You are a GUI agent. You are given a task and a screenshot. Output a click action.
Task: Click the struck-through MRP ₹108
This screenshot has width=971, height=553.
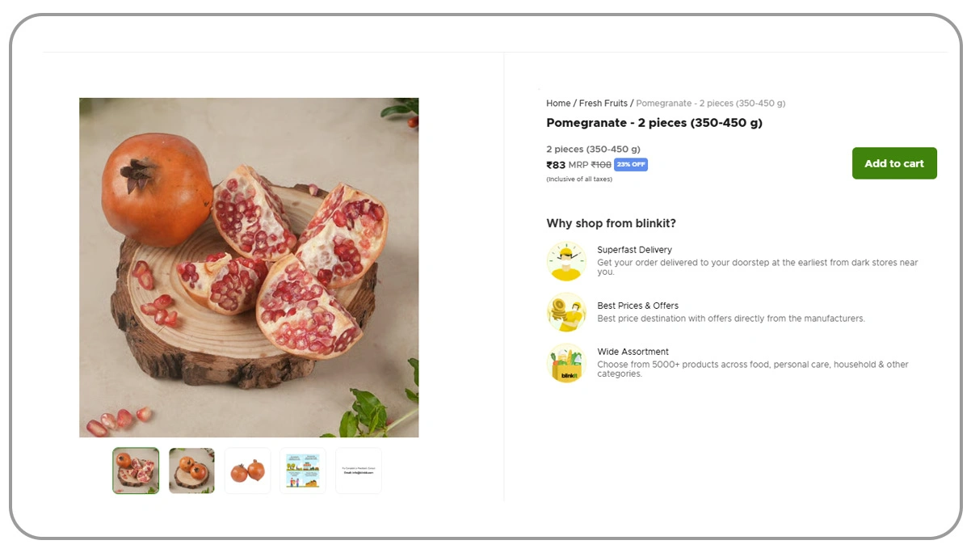coord(600,165)
